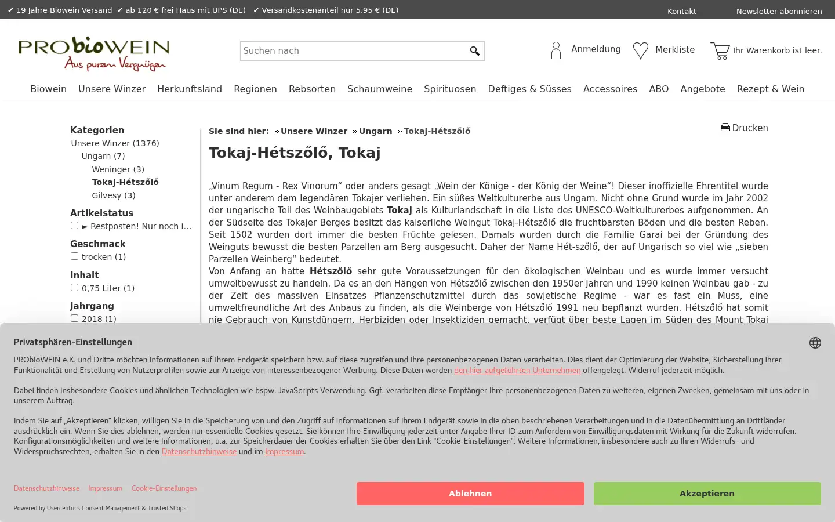This screenshot has width=835, height=522.
Task: Open language globe in privacy banner
Action: [815, 343]
